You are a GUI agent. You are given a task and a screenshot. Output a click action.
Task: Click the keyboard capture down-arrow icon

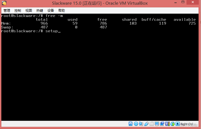177,124
